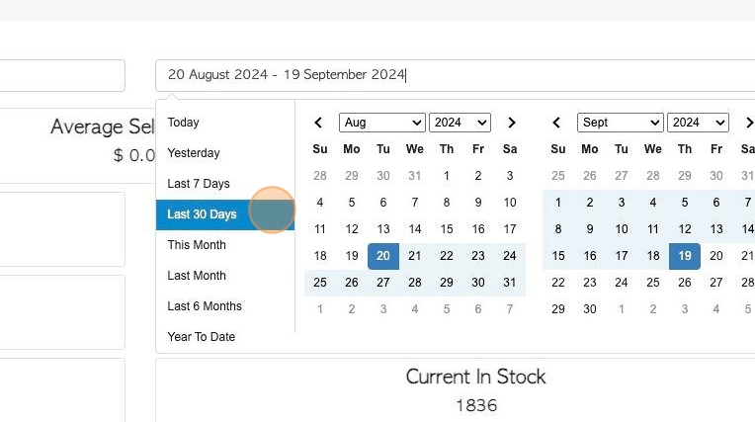Pick August 15 in the calendar
This screenshot has height=422, width=755.
point(447,229)
